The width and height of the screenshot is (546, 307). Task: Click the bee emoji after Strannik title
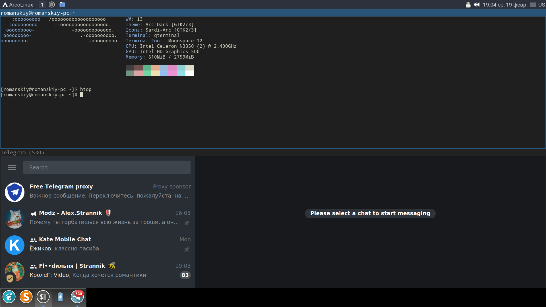tap(111, 266)
